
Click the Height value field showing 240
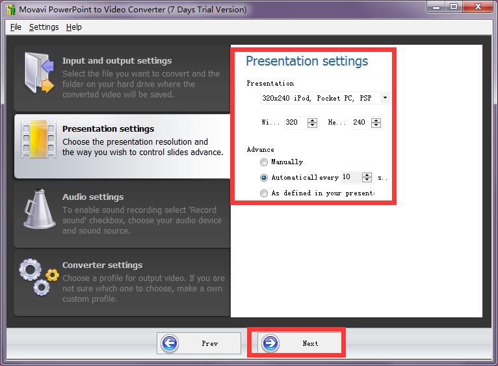[x=361, y=122]
